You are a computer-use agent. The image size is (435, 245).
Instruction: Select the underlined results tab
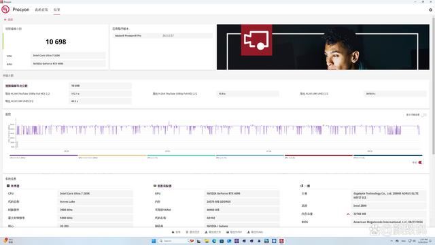pyautogui.click(x=56, y=10)
